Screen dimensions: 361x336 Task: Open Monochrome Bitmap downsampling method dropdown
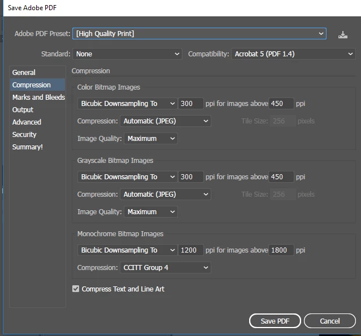pos(127,250)
